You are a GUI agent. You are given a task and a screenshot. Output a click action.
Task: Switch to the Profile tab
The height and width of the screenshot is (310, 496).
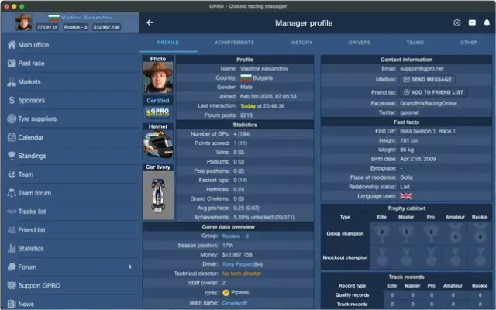click(168, 43)
